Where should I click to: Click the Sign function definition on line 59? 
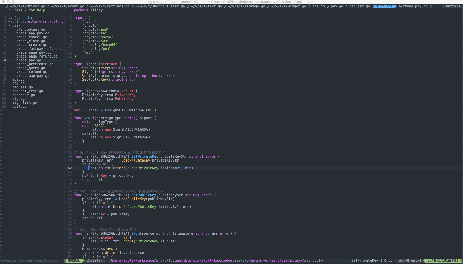pyautogui.click(x=155, y=233)
